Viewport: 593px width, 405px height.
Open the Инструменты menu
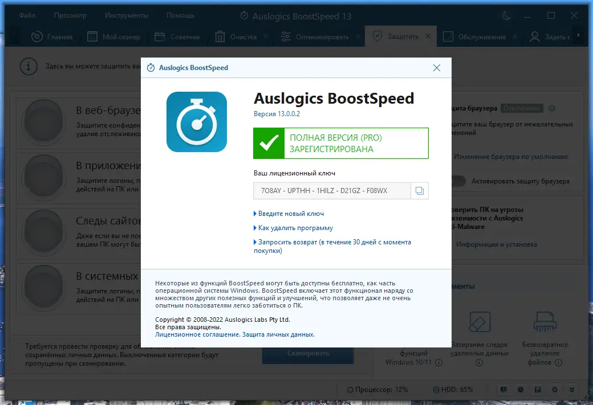[x=126, y=15]
